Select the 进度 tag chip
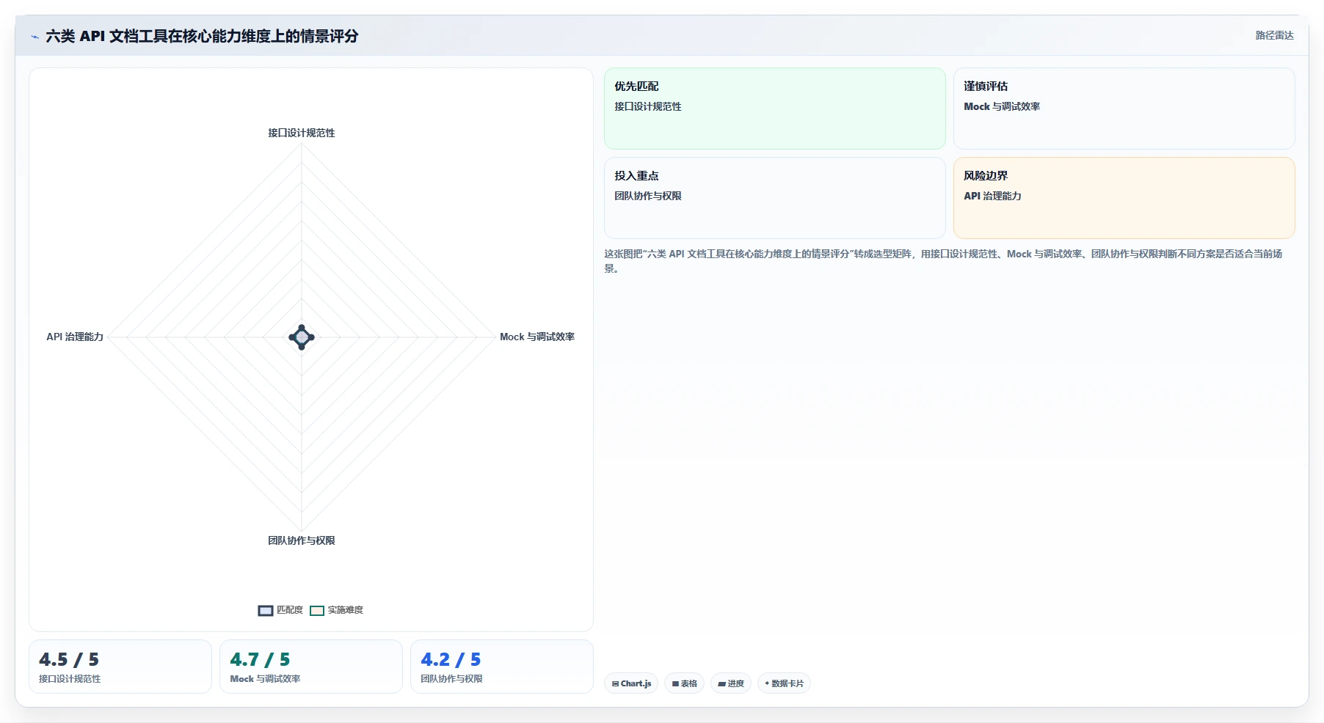Viewport: 1324px width, 723px height. (731, 683)
